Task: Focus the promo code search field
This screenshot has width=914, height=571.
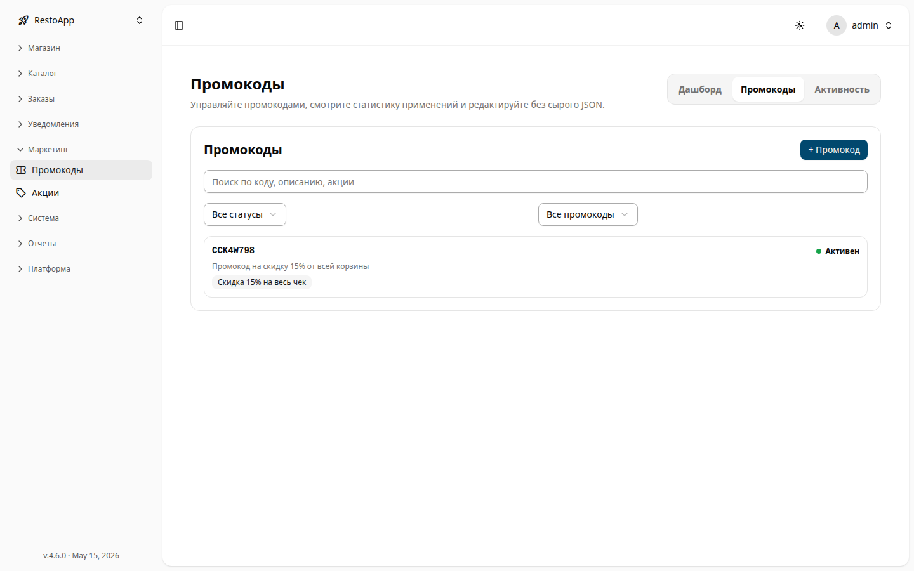Action: pyautogui.click(x=536, y=181)
